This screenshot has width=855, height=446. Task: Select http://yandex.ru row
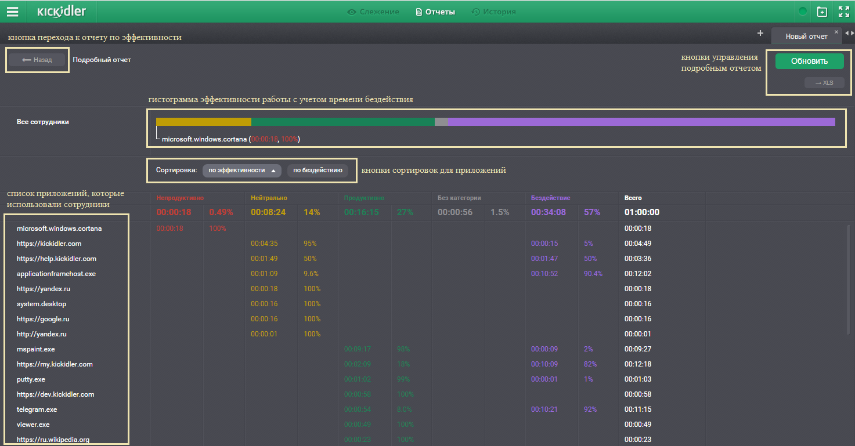pos(41,334)
